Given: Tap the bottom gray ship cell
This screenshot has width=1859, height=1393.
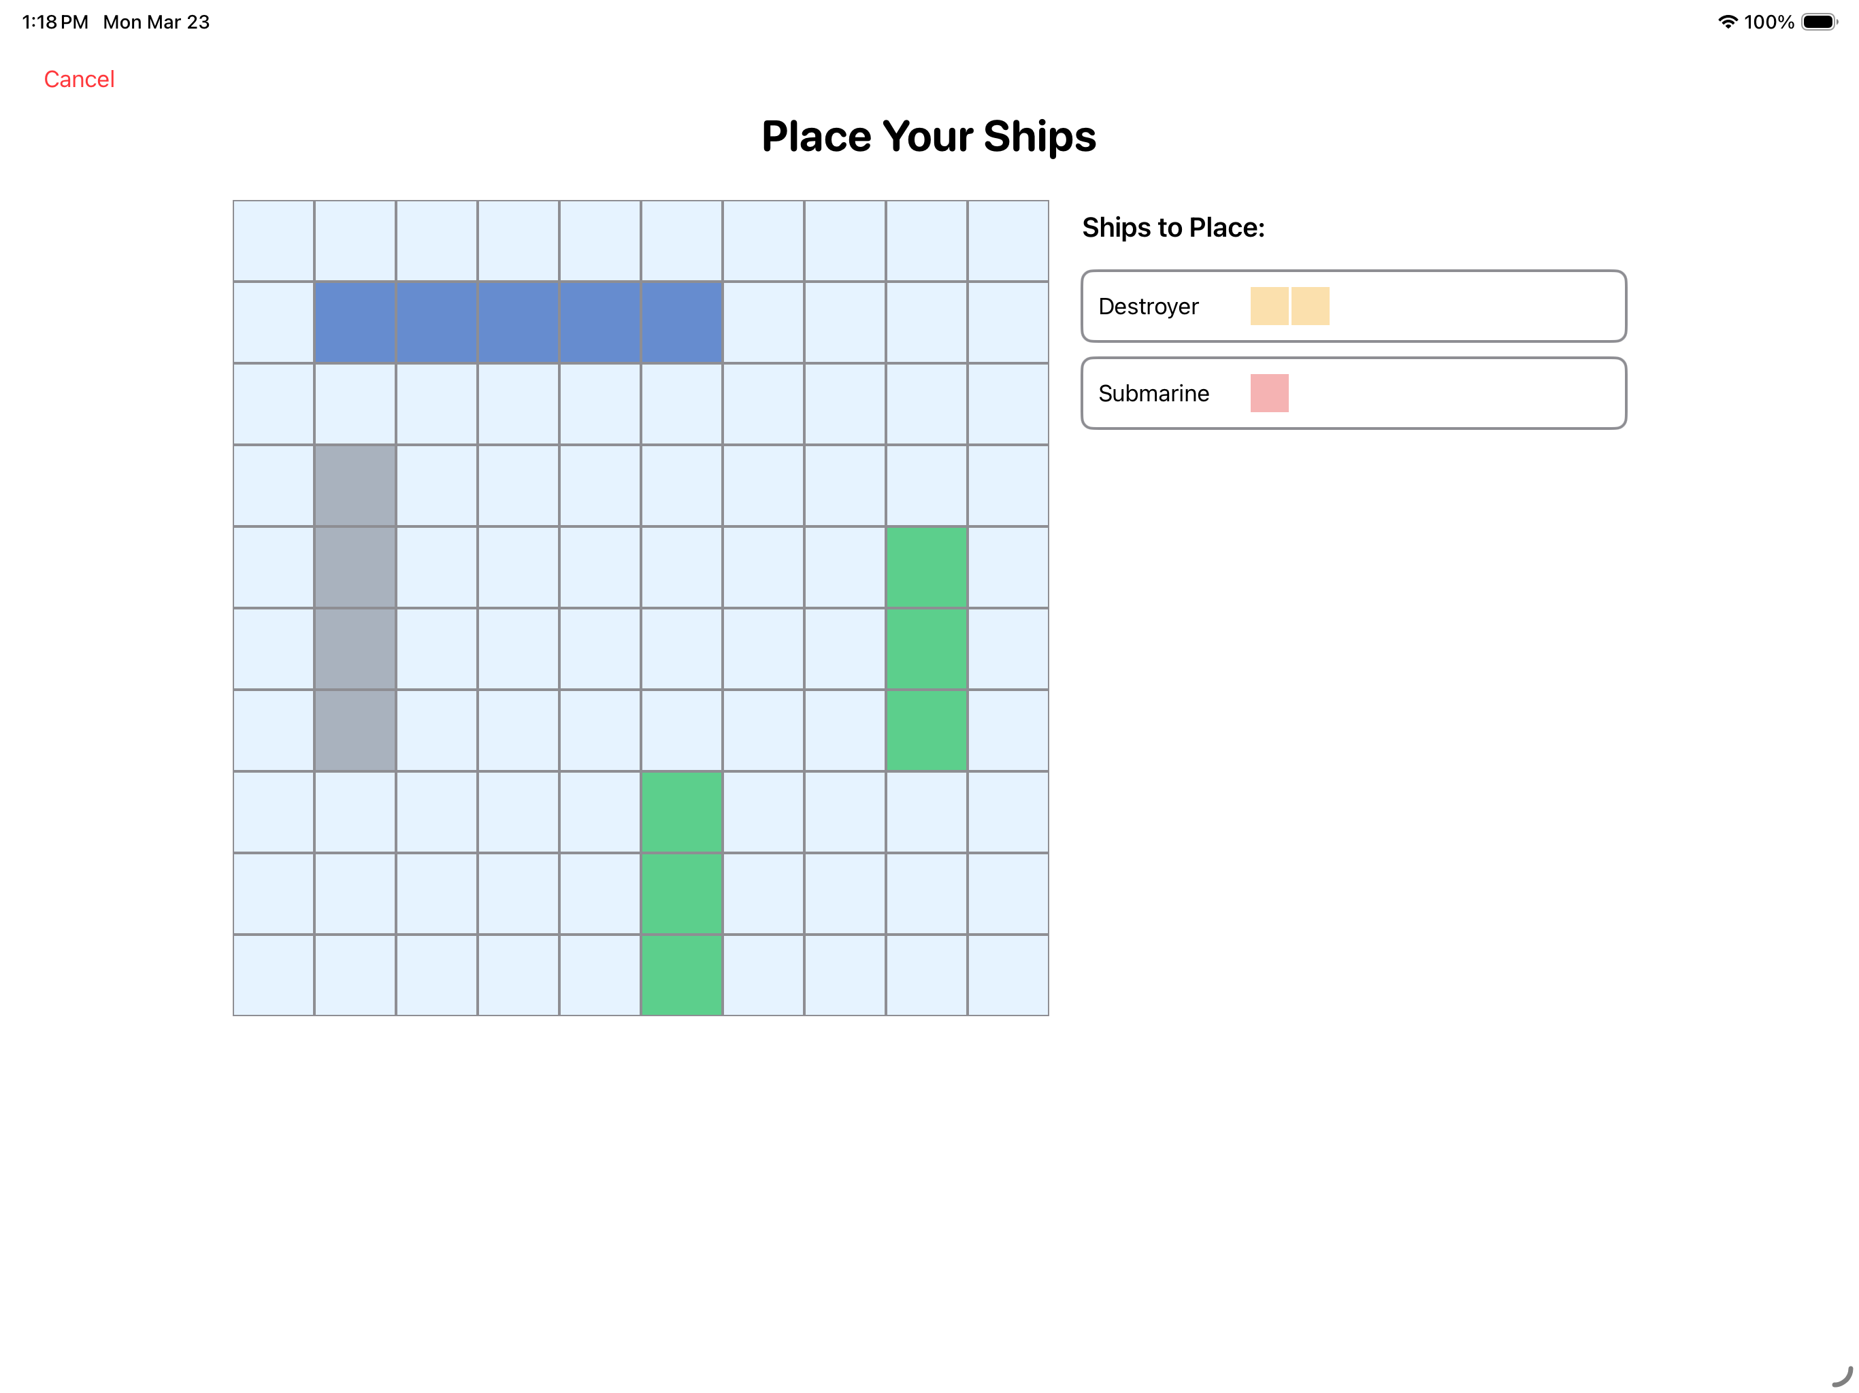Looking at the screenshot, I should (355, 730).
